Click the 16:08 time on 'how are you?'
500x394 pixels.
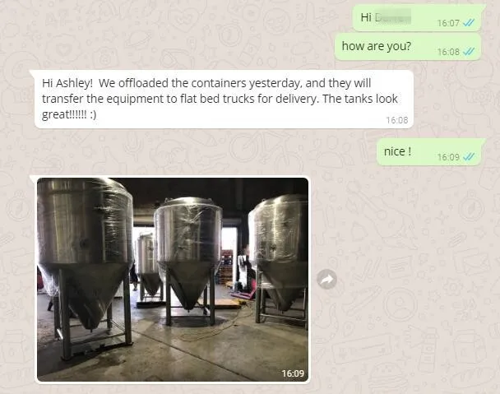click(x=448, y=52)
